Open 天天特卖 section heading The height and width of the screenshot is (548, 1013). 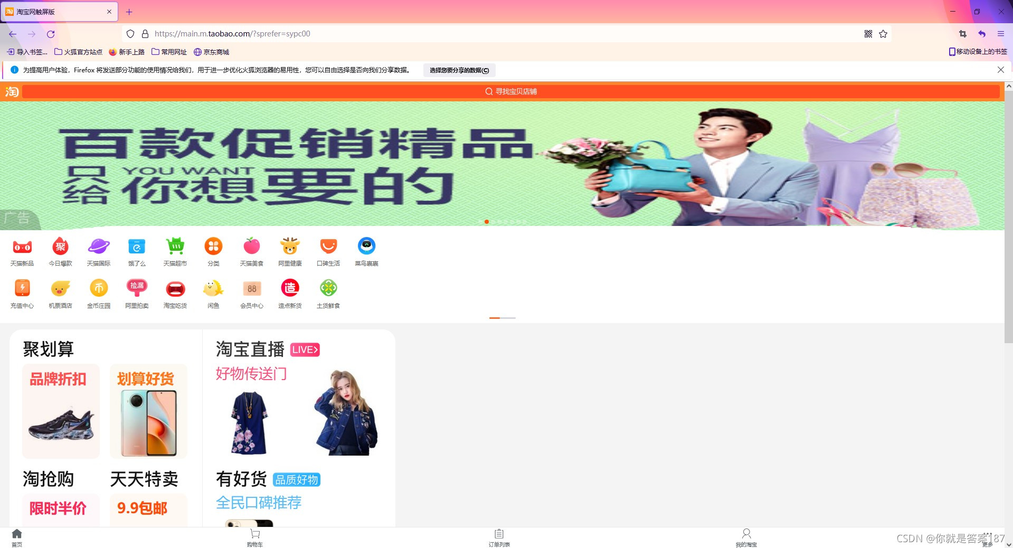(144, 479)
